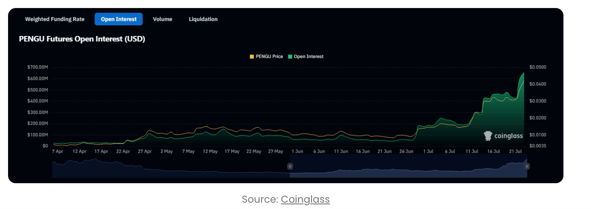Toggle the PENGU Price series via legend text

point(269,56)
